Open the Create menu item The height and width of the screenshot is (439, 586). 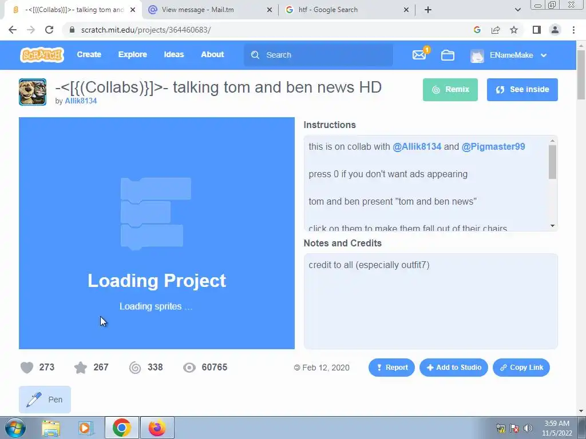[89, 54]
